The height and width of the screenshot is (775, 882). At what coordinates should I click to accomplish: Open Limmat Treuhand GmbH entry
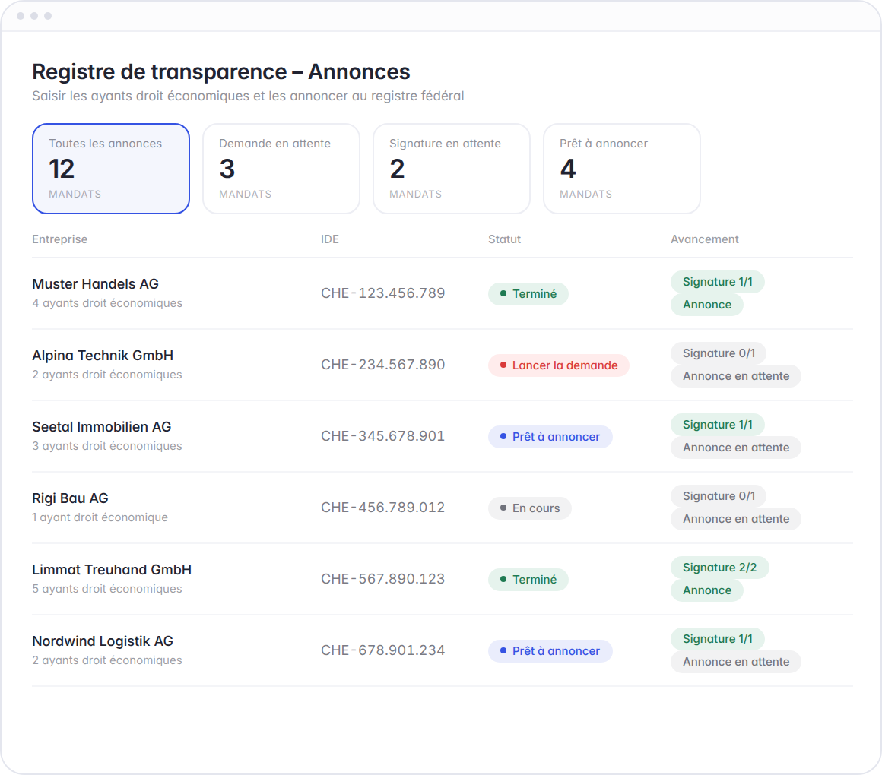tap(442, 579)
